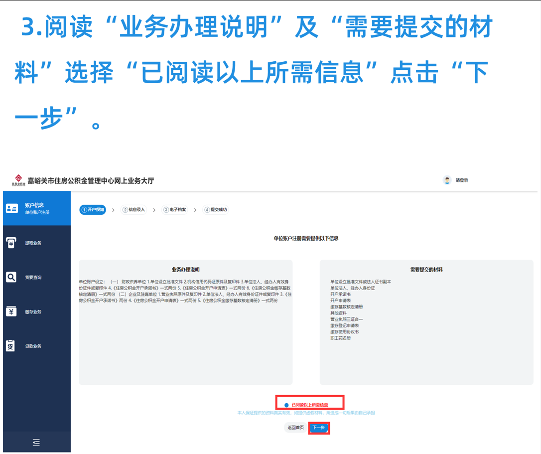
Task: Click the chevron after 信息录入 step
Action: [154, 210]
